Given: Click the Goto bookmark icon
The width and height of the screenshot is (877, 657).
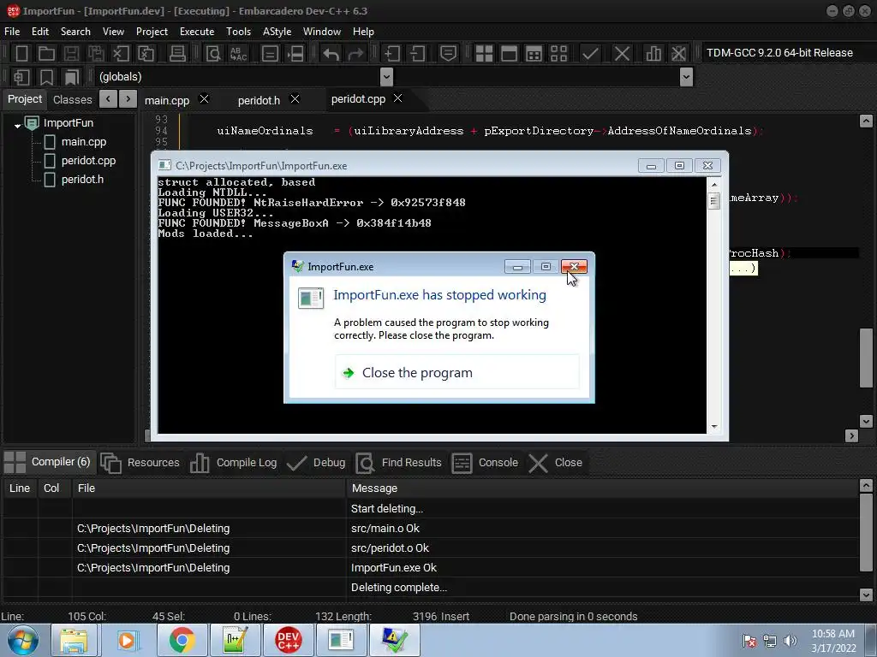Looking at the screenshot, I should [x=71, y=77].
